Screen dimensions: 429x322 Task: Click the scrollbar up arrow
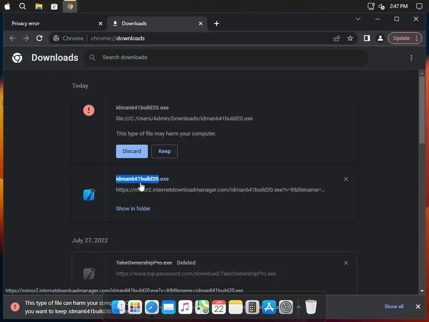pyautogui.click(x=421, y=73)
